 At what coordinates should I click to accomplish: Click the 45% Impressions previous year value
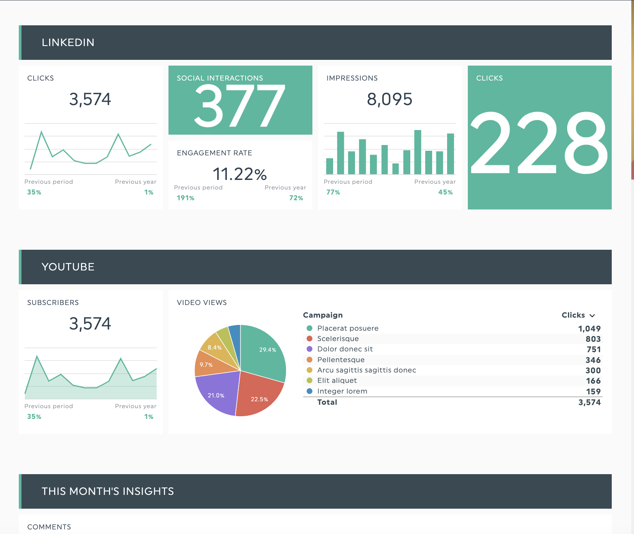click(446, 192)
